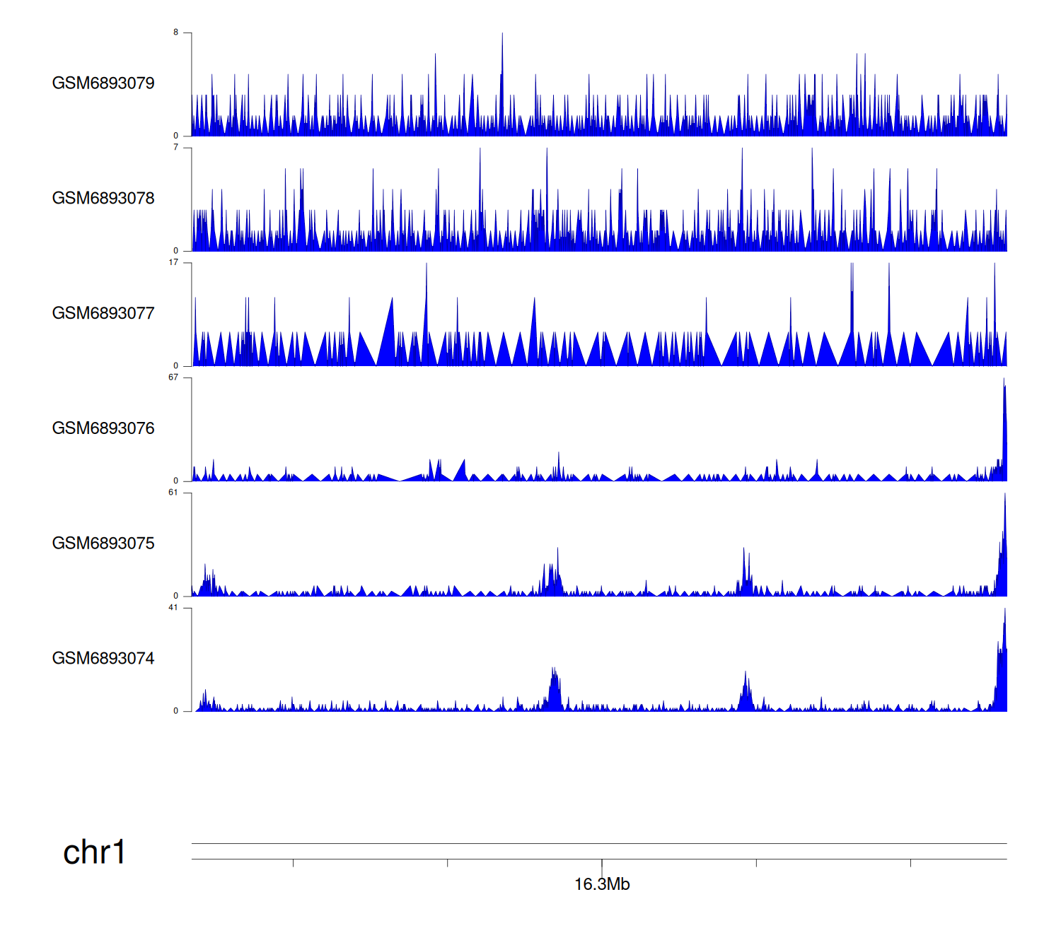Screen dimensions: 1061x933
Task: Click the y-axis maximum 61 label
Action: pyautogui.click(x=173, y=493)
